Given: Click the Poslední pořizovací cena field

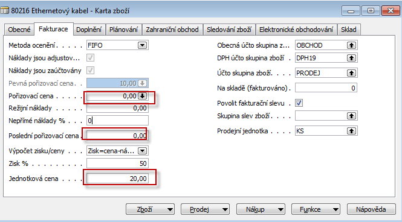Looking at the screenshot, I should (x=117, y=136).
